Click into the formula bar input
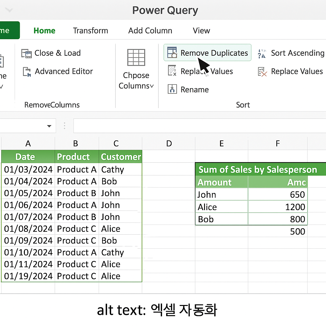This screenshot has height=326, width=326. (200, 125)
